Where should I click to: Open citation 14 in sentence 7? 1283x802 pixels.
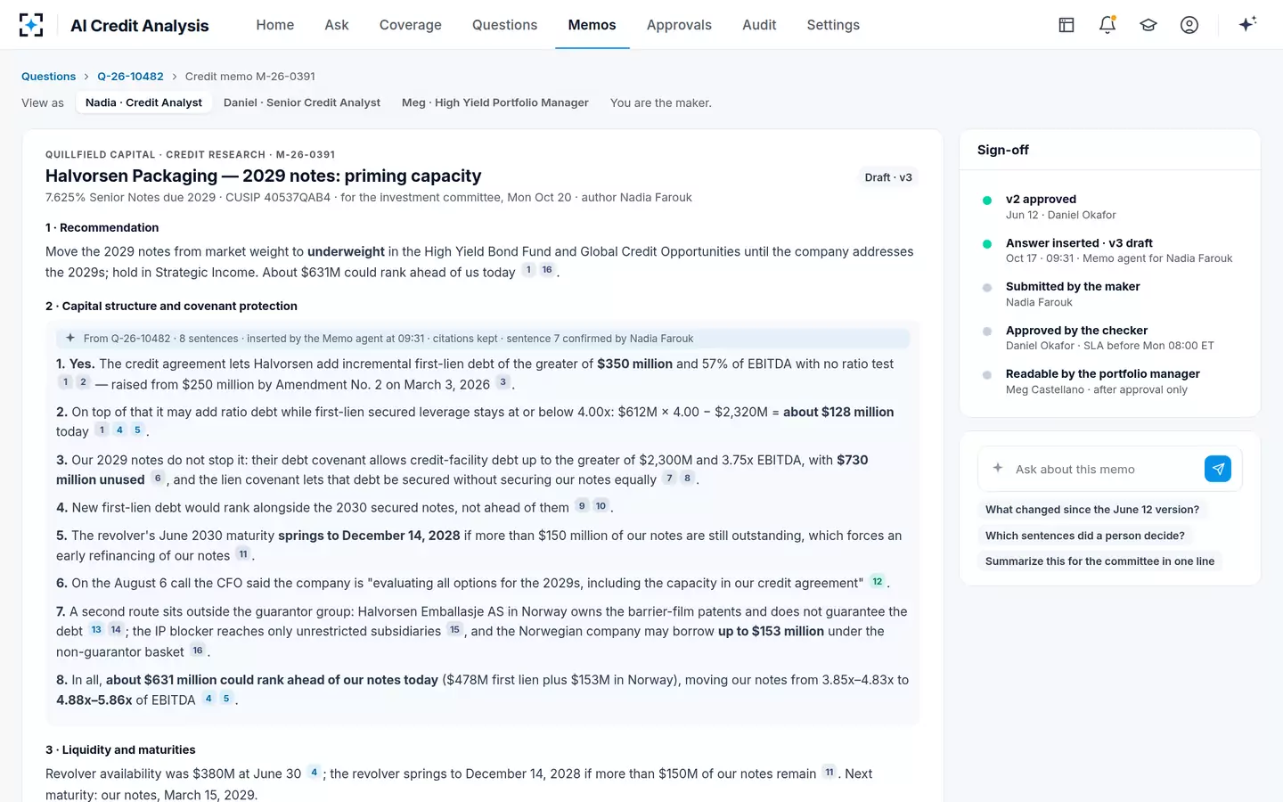116,630
